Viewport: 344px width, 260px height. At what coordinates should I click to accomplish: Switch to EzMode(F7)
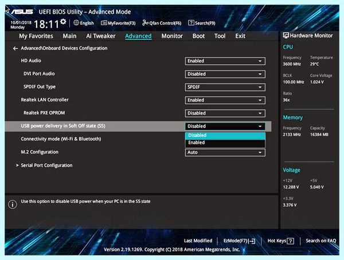[236, 241]
